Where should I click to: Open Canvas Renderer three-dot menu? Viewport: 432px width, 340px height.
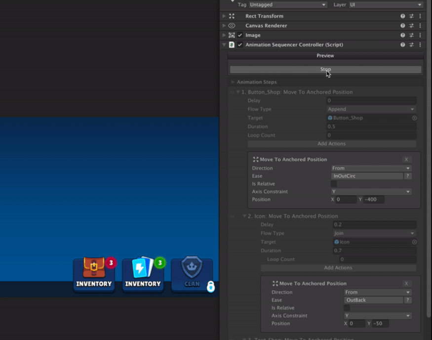tap(420, 26)
